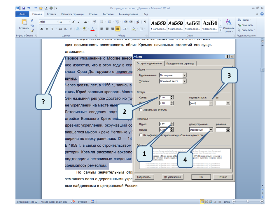Toggle bold formatting in Шрифт group
280x210 pixels.
(x=42, y=29)
